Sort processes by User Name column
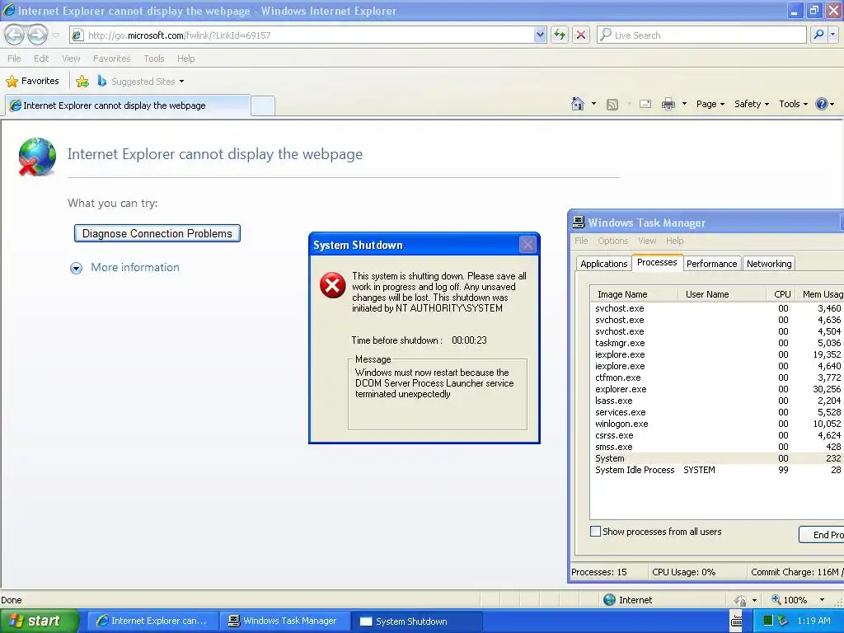 click(x=722, y=294)
